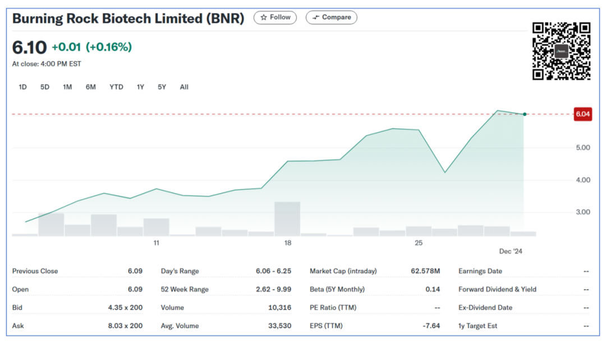
Task: Click the green endpoint dot on the chart line
Action: tap(525, 114)
